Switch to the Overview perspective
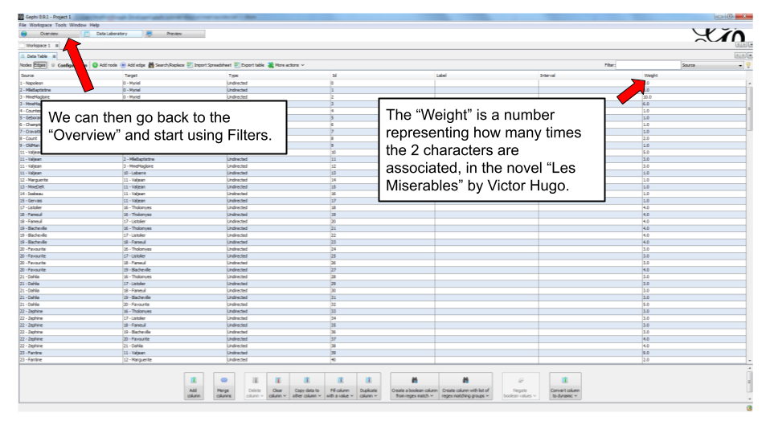Screen dimensions: 766x421 (x=49, y=34)
